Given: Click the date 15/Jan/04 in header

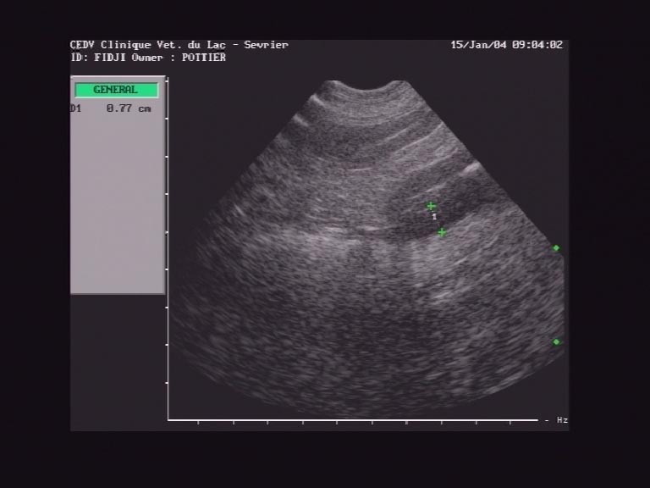Looking at the screenshot, I should (477, 45).
